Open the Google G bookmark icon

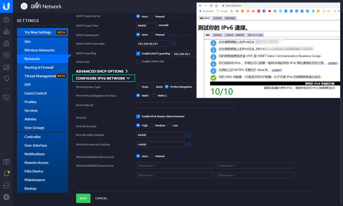click(x=232, y=11)
